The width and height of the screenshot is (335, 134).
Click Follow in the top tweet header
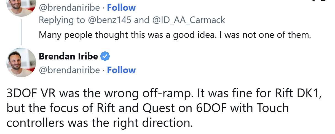click(121, 7)
